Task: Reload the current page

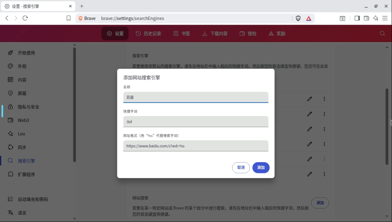Action: [25, 18]
